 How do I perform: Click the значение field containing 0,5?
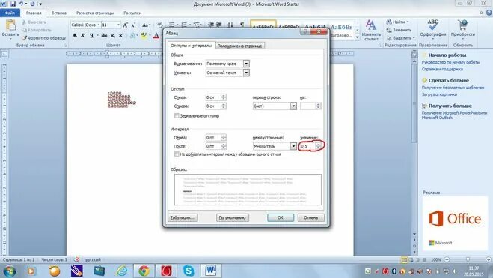(x=307, y=146)
